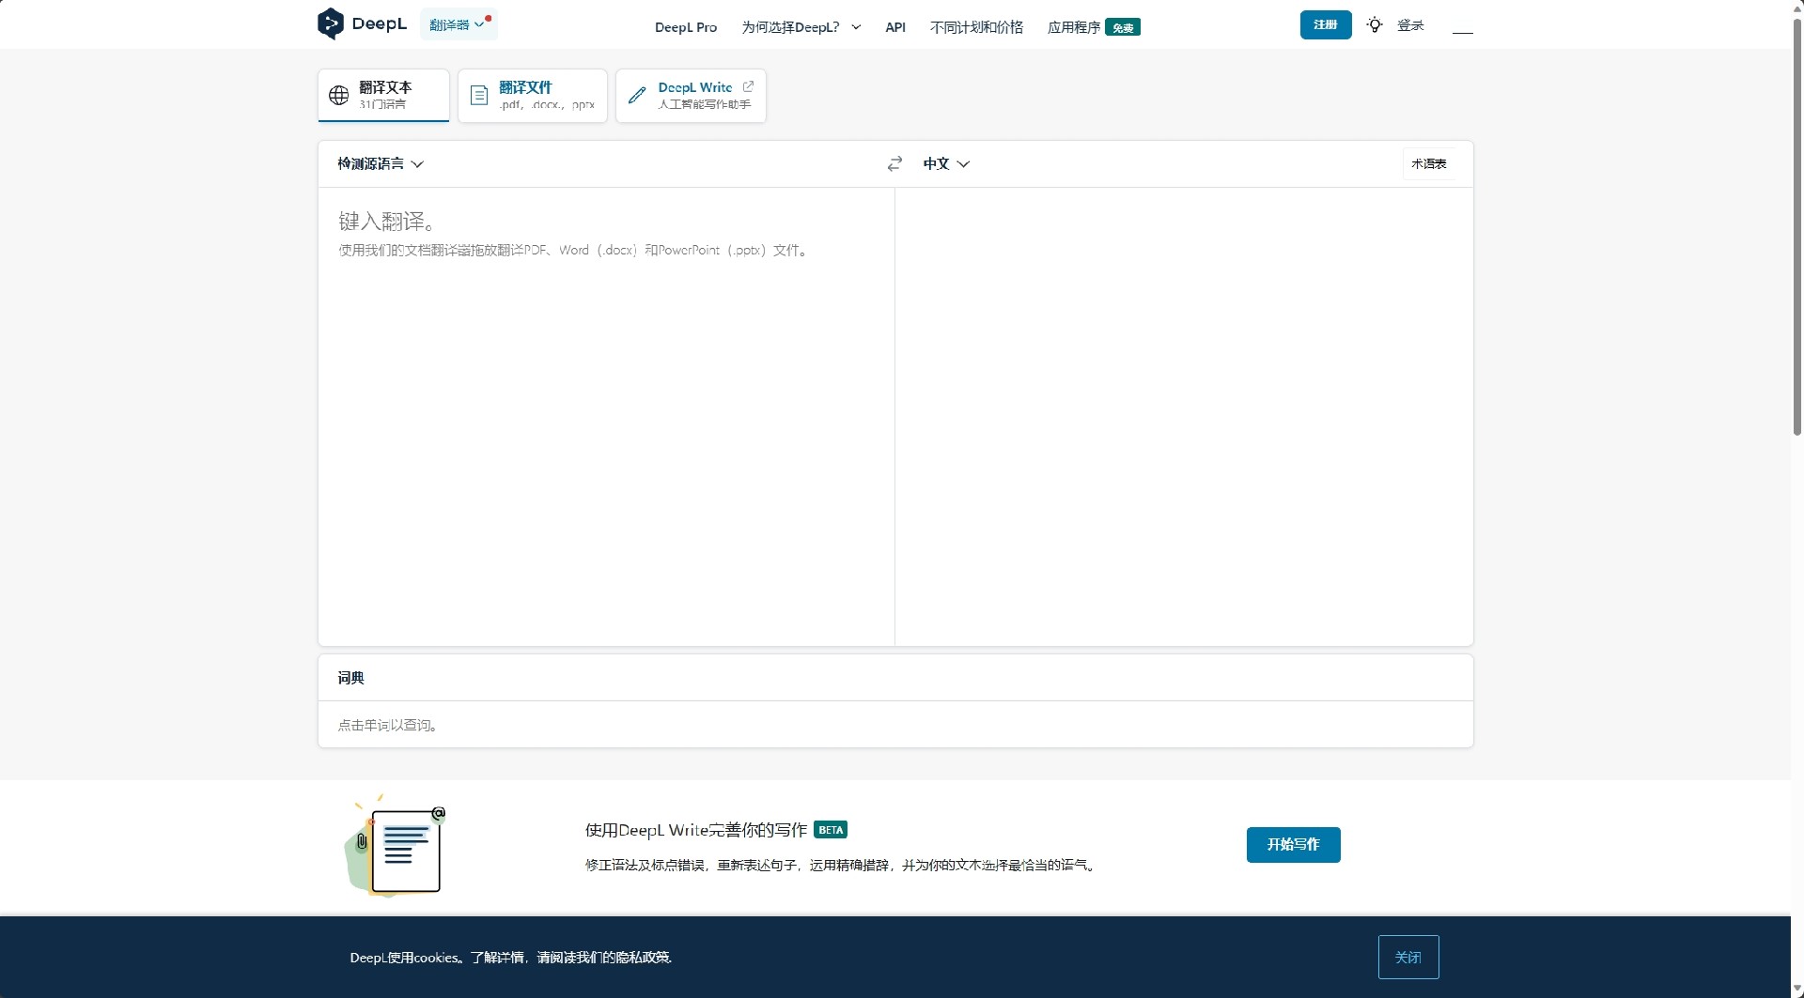
Task: Open the 中文 target language dropdown
Action: tap(946, 163)
